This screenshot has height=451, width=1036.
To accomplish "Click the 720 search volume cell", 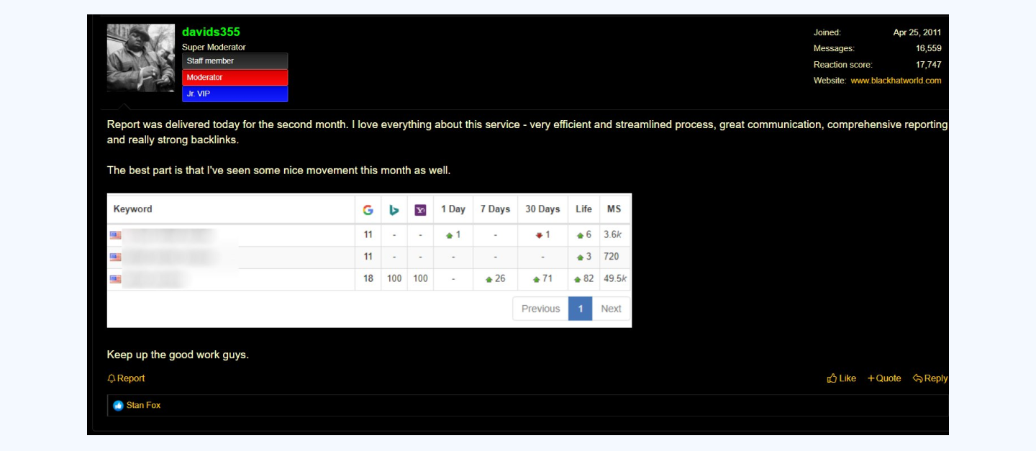I will 612,256.
